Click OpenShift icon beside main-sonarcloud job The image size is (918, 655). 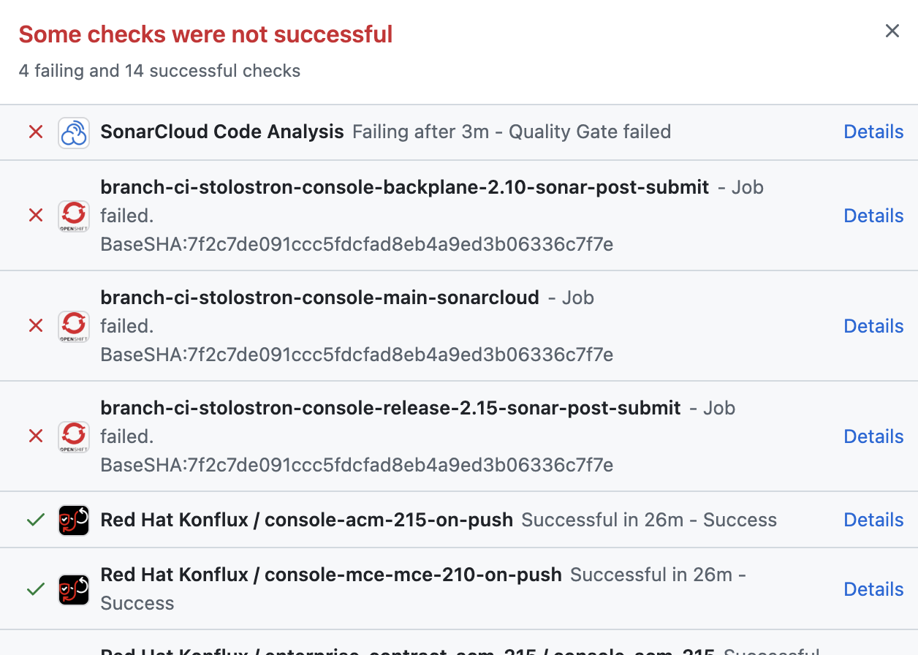(x=74, y=326)
